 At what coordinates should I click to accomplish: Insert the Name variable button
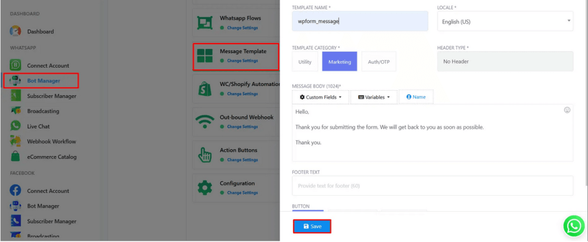point(416,97)
